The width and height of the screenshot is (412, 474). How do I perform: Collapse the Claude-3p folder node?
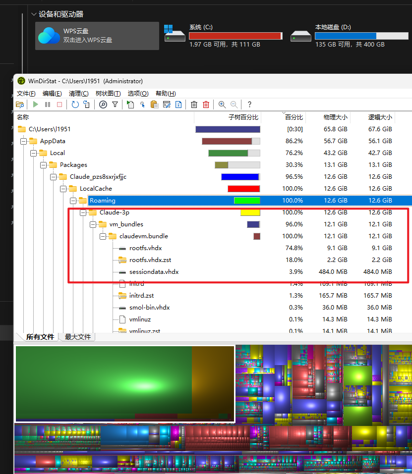[x=83, y=212]
